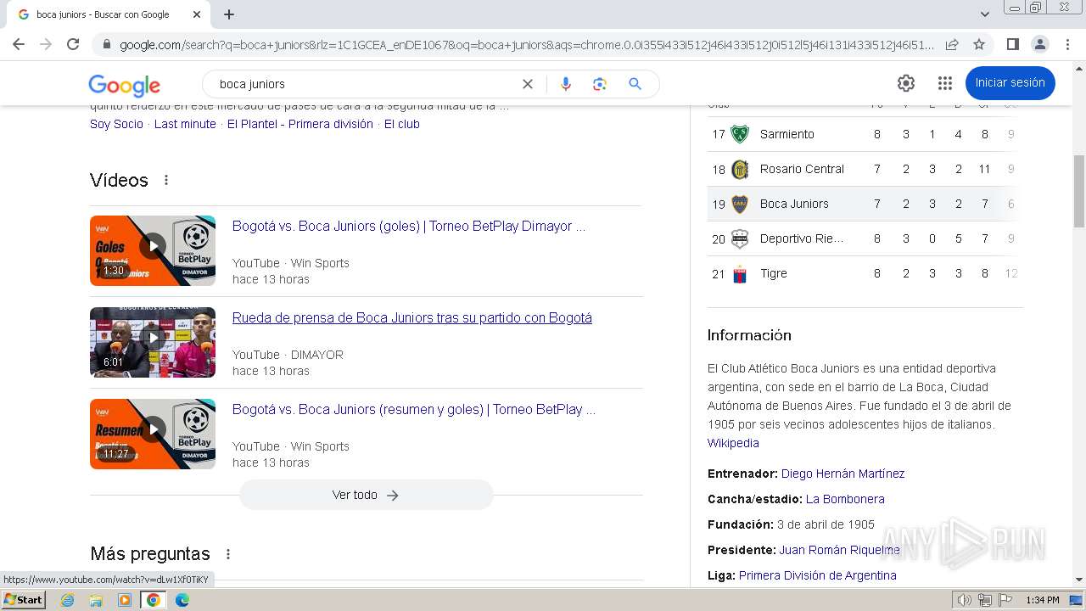
Task: Share this page from the address bar
Action: click(952, 44)
